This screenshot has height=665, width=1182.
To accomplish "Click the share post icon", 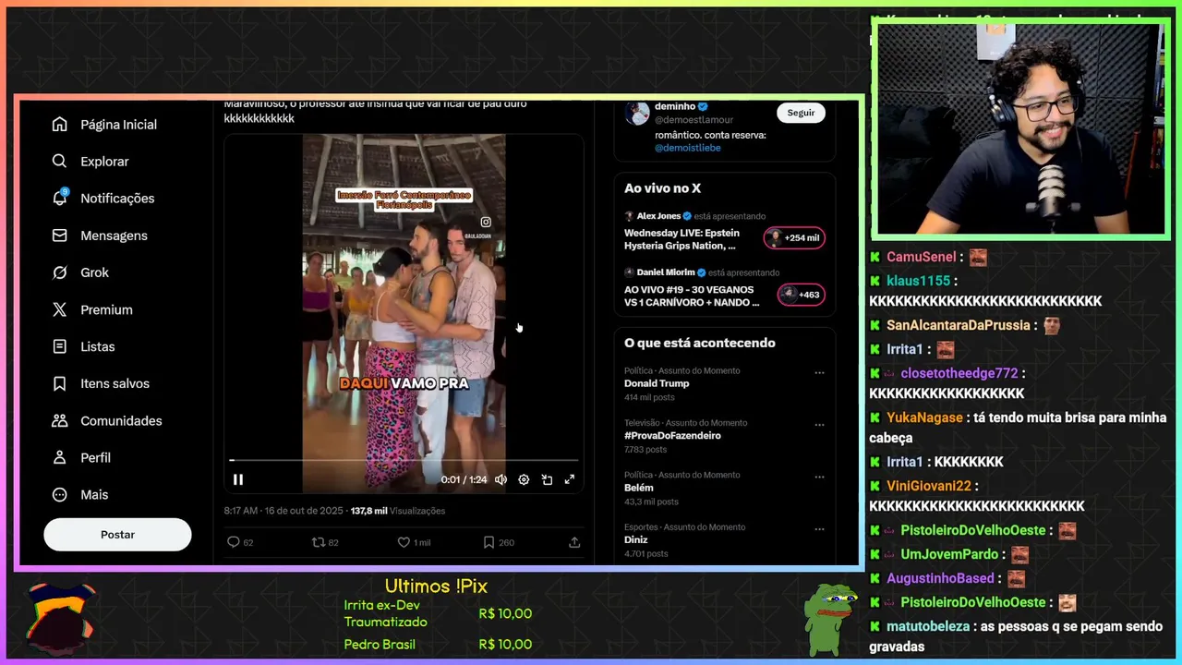I will point(574,542).
